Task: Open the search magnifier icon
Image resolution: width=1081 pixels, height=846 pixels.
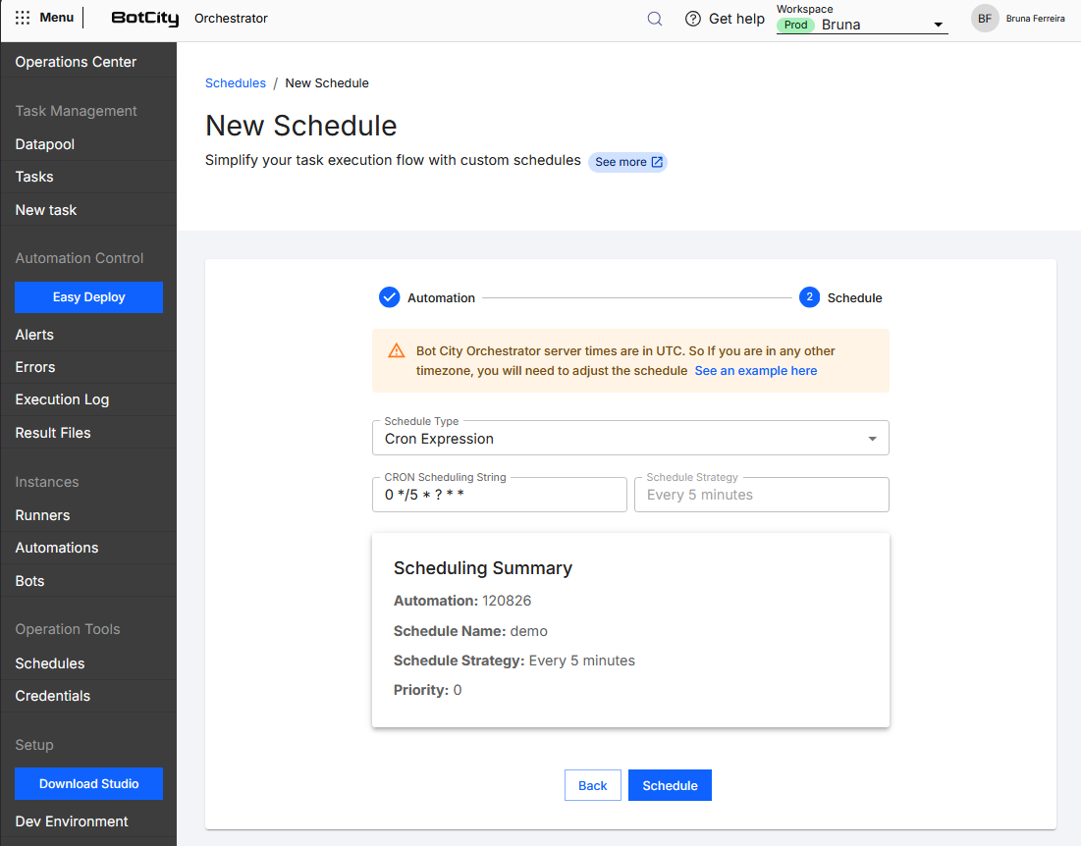Action: pos(655,19)
